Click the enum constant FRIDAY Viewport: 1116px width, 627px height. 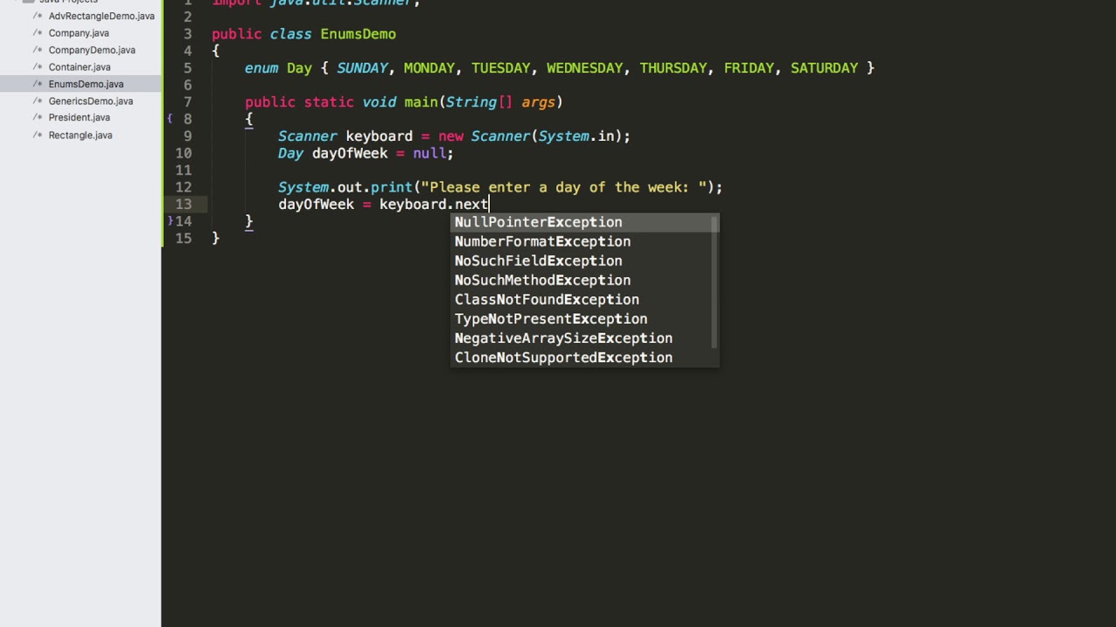pyautogui.click(x=749, y=68)
